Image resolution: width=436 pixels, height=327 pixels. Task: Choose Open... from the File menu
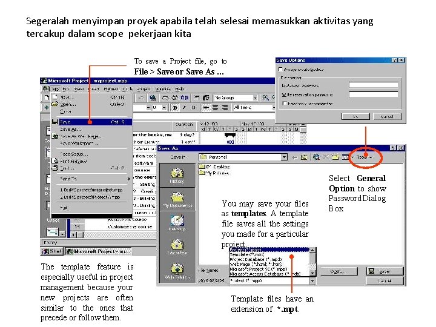92,105
